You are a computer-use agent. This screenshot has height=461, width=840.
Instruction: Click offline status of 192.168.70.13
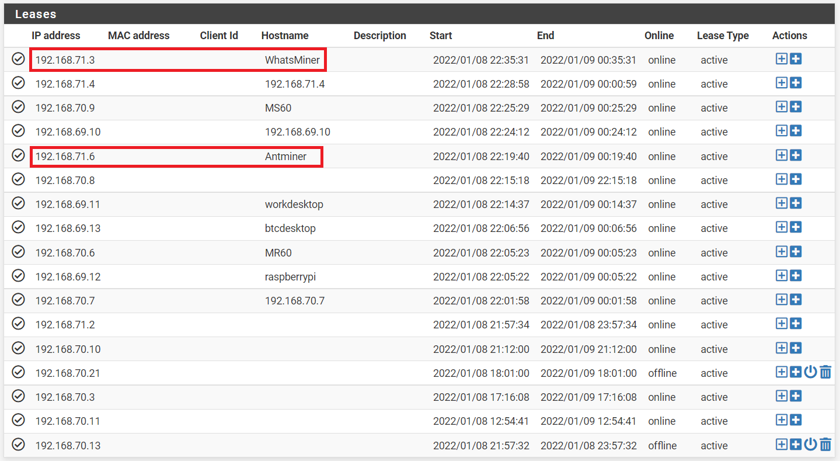(663, 446)
